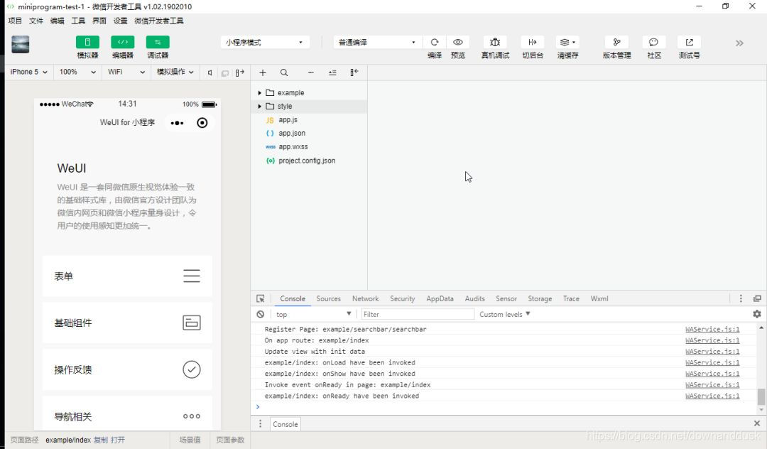Open the File menu (文件)
The image size is (767, 449).
tap(36, 21)
